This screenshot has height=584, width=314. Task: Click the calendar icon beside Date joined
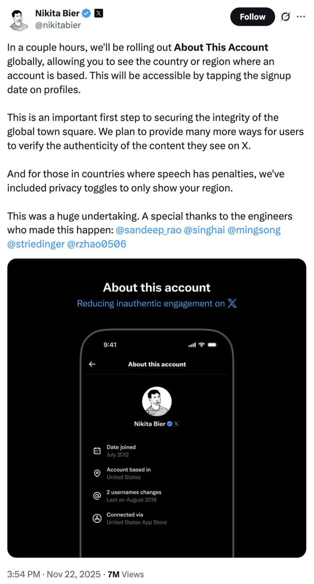(97, 450)
